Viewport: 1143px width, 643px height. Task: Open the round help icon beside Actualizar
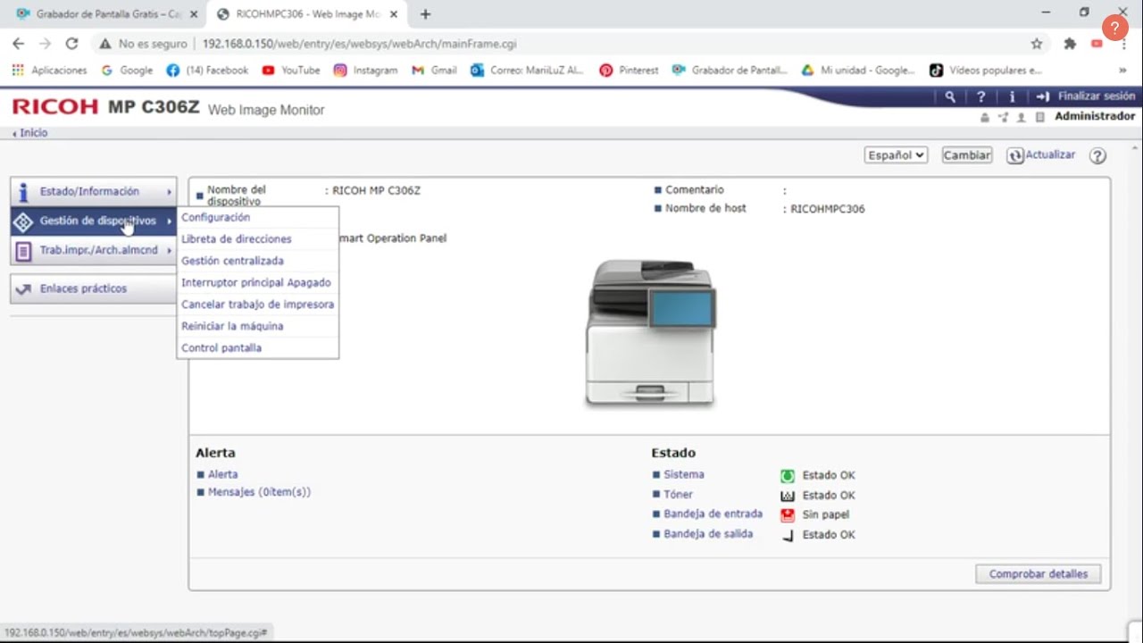pos(1097,155)
